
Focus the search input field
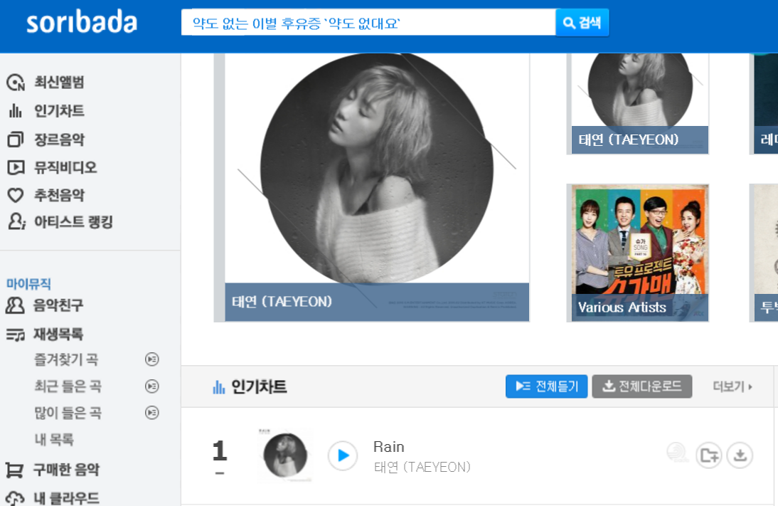[x=368, y=23]
